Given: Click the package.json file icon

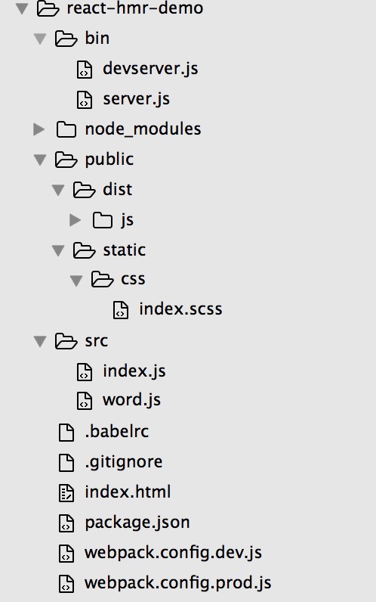Looking at the screenshot, I should pyautogui.click(x=66, y=523).
